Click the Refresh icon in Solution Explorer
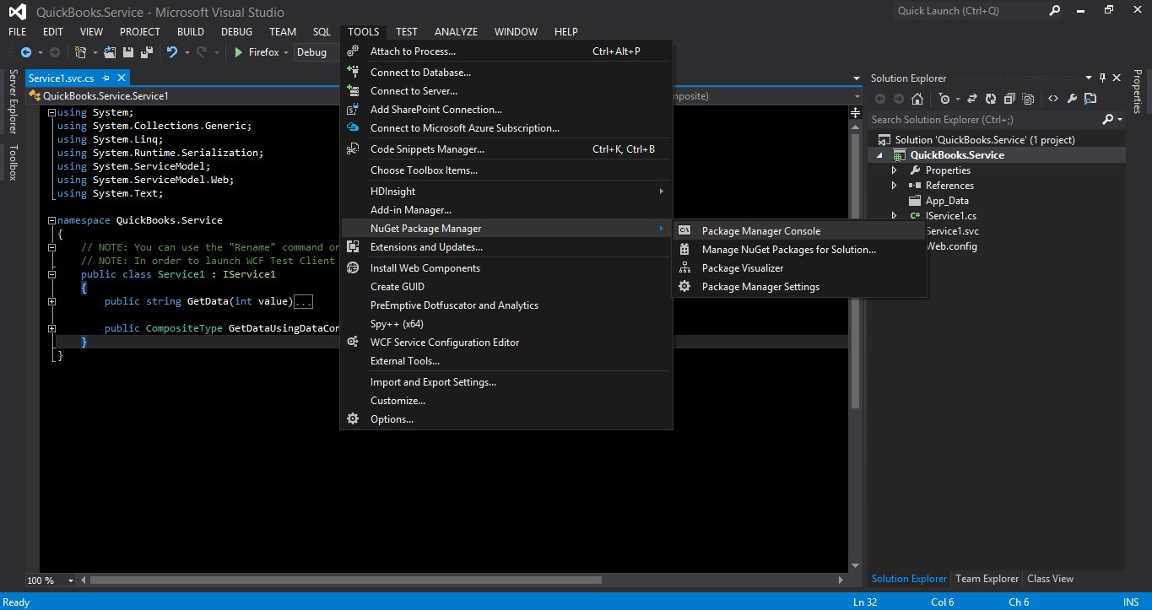The width and height of the screenshot is (1152, 610). point(991,99)
